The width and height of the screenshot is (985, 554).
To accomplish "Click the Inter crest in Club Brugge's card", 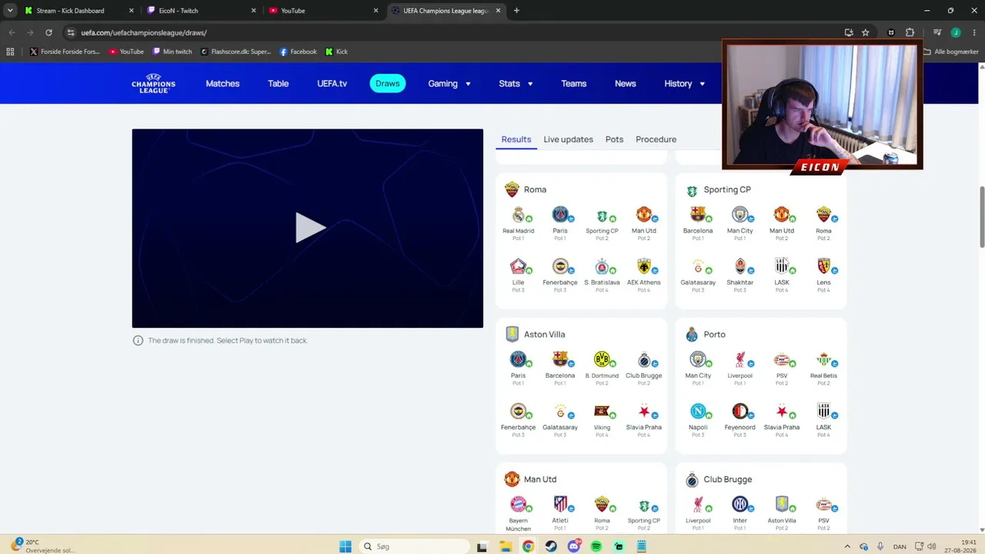I will point(740,504).
